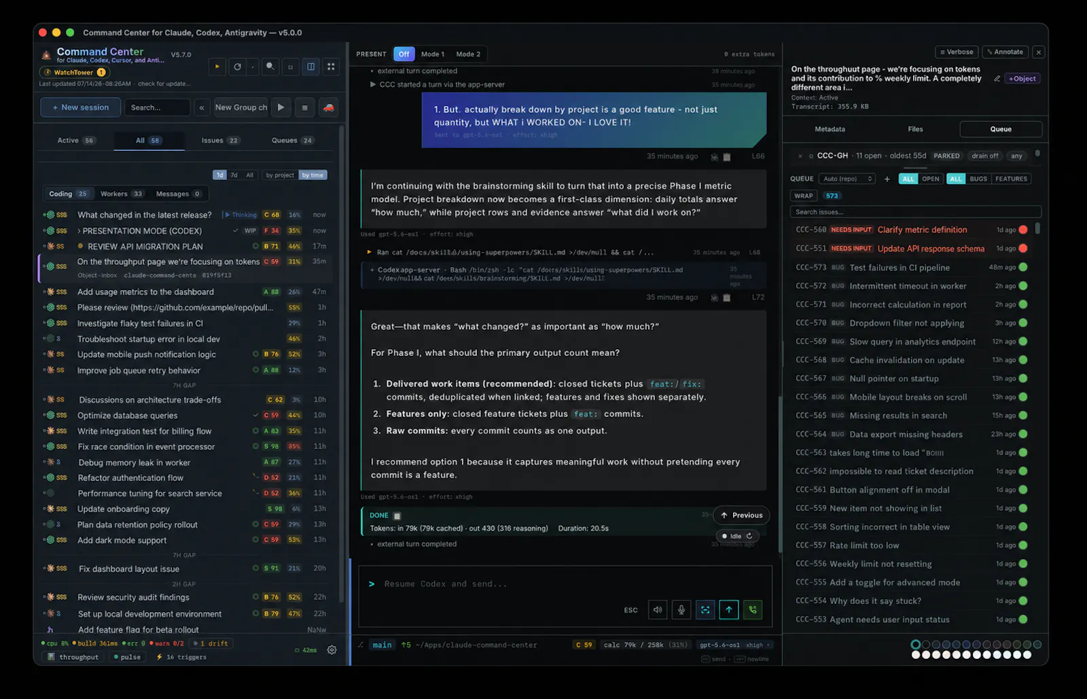The width and height of the screenshot is (1087, 699).
Task: Switch Present to Mode 2
Action: click(x=468, y=54)
